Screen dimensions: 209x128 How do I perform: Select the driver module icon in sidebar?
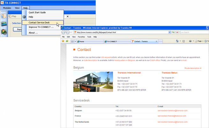[4, 32]
